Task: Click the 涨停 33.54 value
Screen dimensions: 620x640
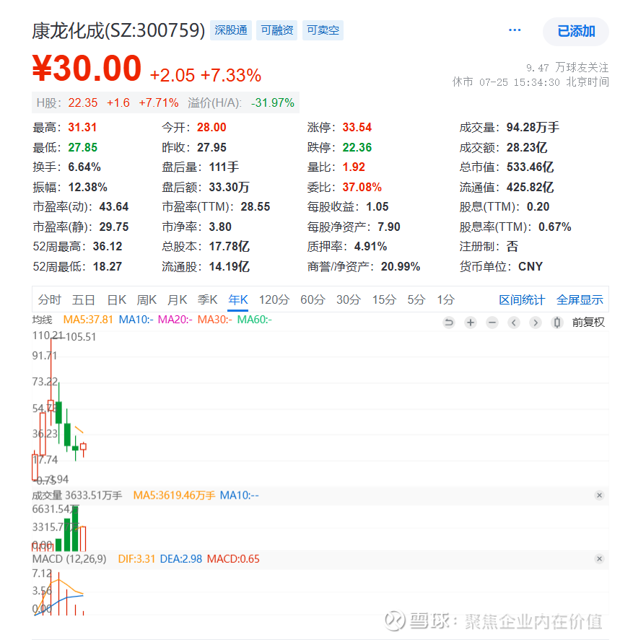Action: tap(357, 127)
